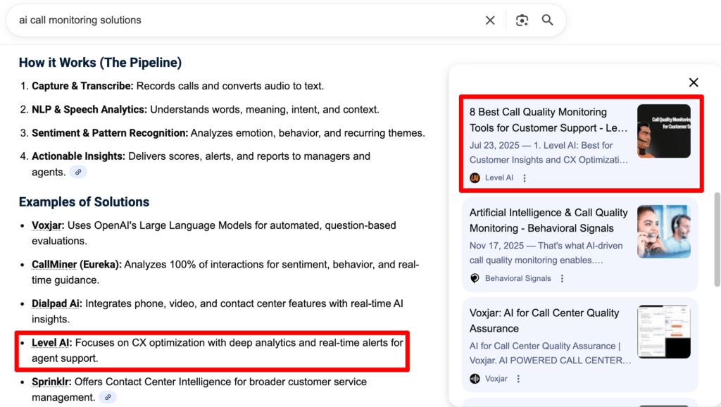Open search by image camera icon
The height and width of the screenshot is (407, 721).
coord(522,20)
